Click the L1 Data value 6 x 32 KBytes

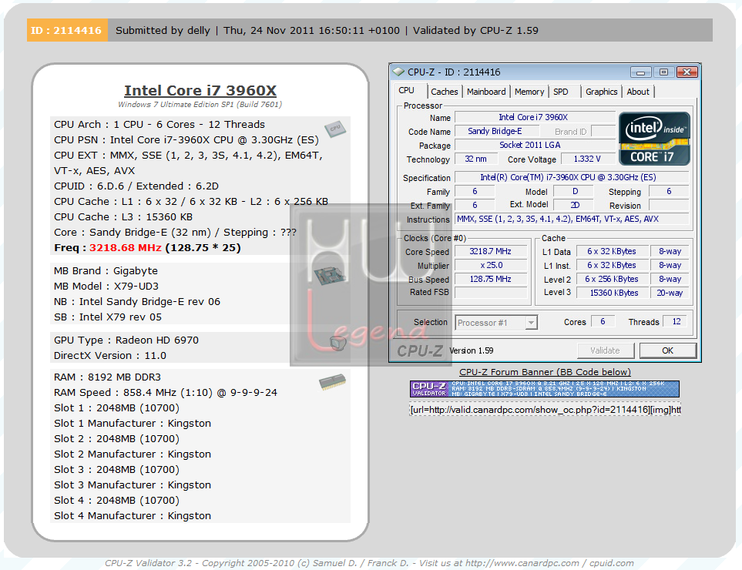click(x=611, y=252)
